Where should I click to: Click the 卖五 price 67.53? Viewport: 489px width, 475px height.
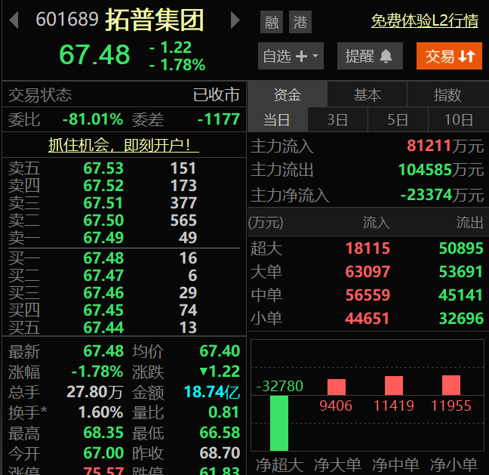pos(103,168)
